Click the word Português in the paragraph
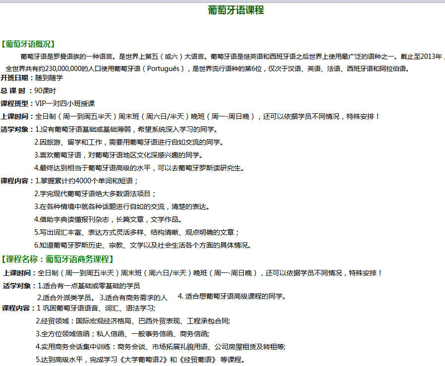 [163, 69]
